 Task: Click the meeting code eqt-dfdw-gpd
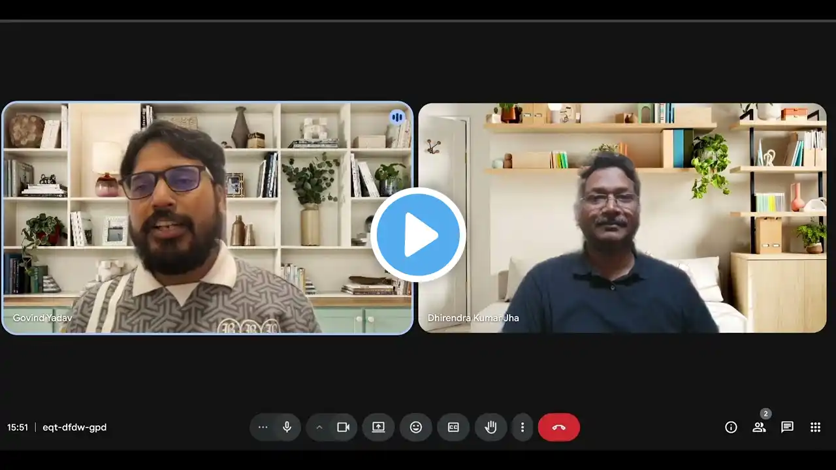74,428
